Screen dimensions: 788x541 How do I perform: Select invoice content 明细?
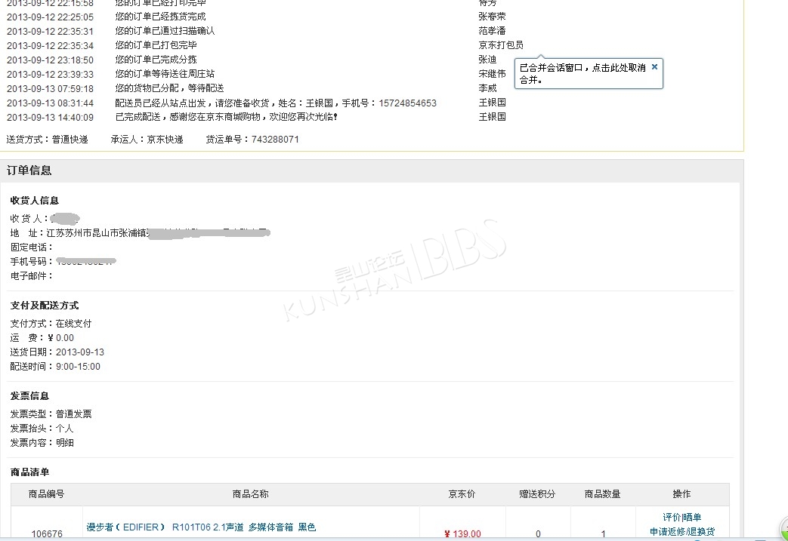tap(65, 443)
